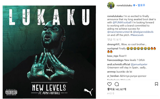The height and width of the screenshot is (99, 160).
Task: Open romelulukaku profile avatar
Action: coord(111,5)
